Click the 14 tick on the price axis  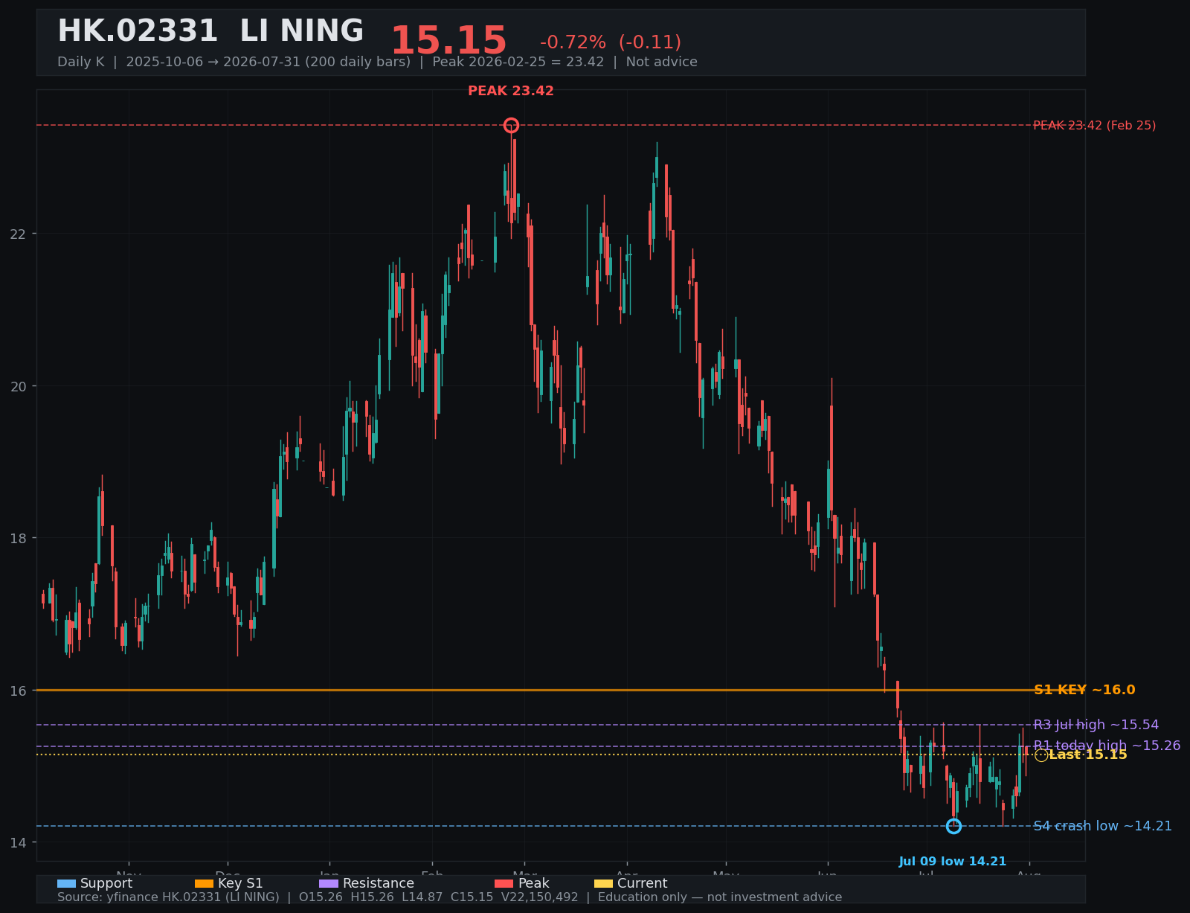click(17, 842)
